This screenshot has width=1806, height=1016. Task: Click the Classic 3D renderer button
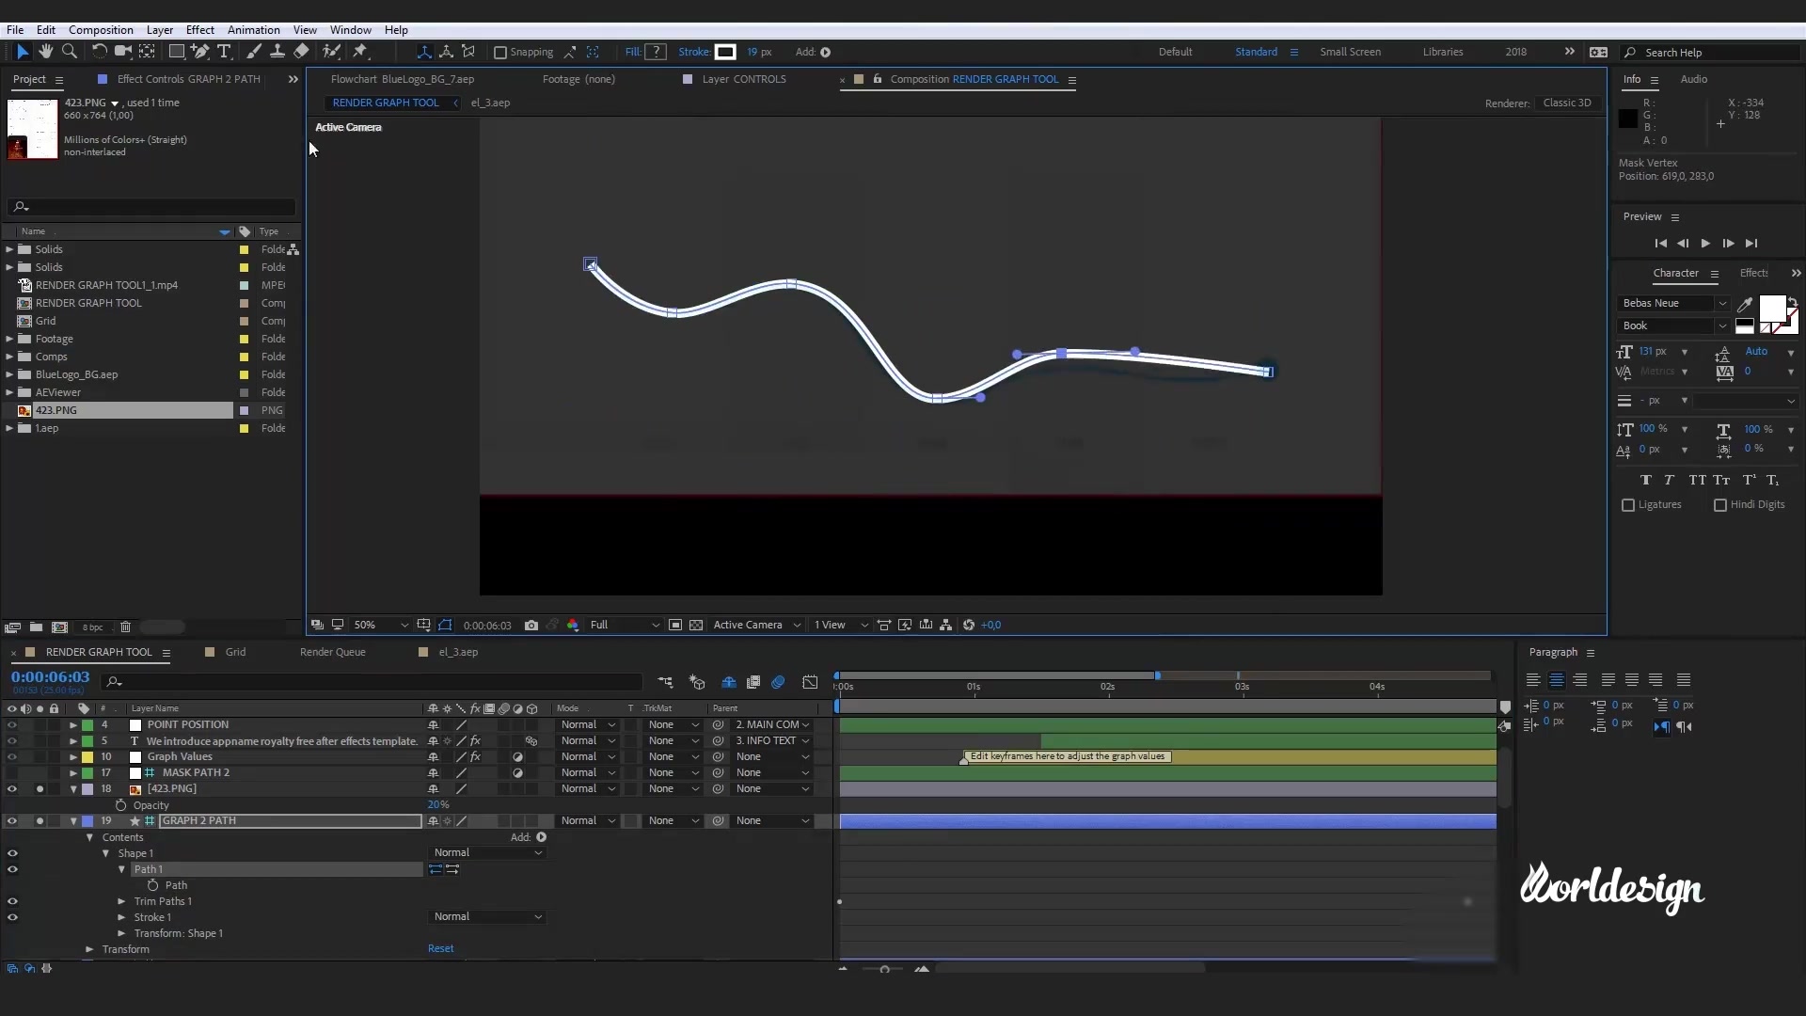pyautogui.click(x=1566, y=103)
